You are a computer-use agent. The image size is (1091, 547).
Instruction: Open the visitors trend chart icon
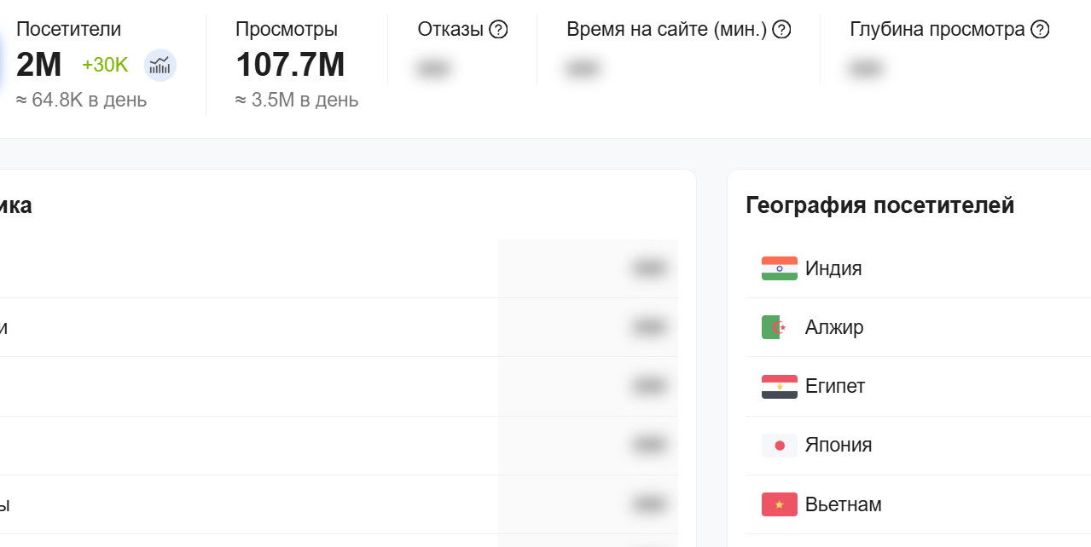(x=160, y=65)
